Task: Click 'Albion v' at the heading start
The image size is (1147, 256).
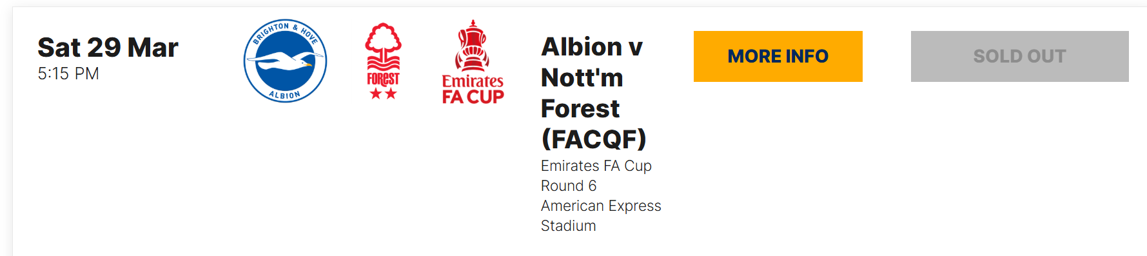Action: click(592, 46)
